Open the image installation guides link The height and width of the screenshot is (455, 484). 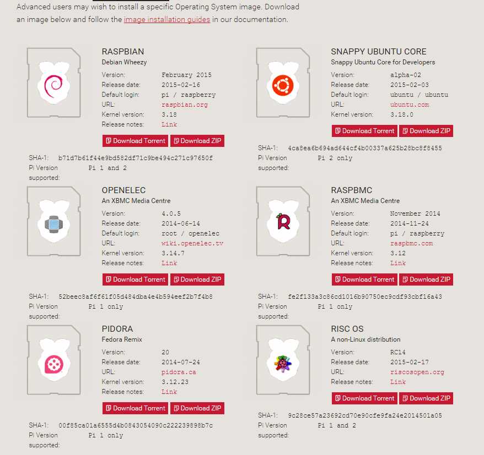167,19
